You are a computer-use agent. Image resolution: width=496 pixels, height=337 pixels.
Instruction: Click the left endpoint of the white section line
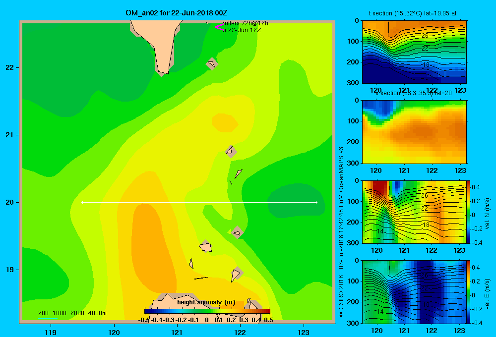[x=82, y=202]
